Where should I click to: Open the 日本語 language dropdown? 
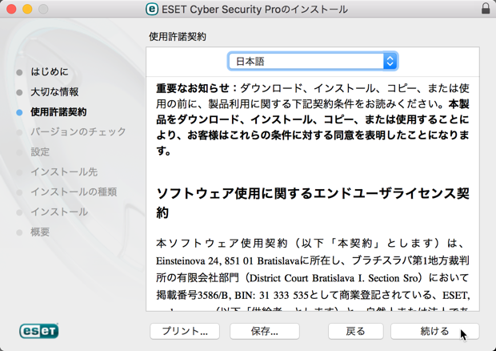(x=313, y=61)
